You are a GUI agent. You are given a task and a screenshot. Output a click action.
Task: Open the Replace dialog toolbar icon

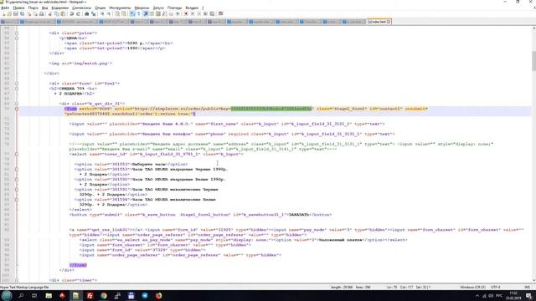point(93,14)
